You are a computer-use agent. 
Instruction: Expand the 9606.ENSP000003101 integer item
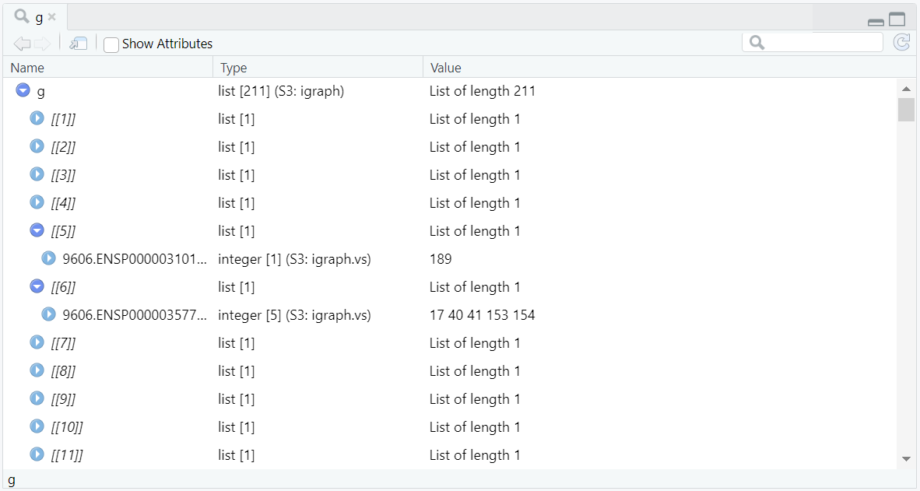pos(49,258)
